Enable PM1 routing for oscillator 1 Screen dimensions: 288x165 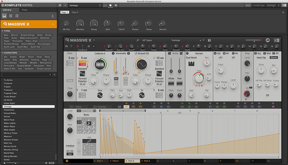(116, 78)
